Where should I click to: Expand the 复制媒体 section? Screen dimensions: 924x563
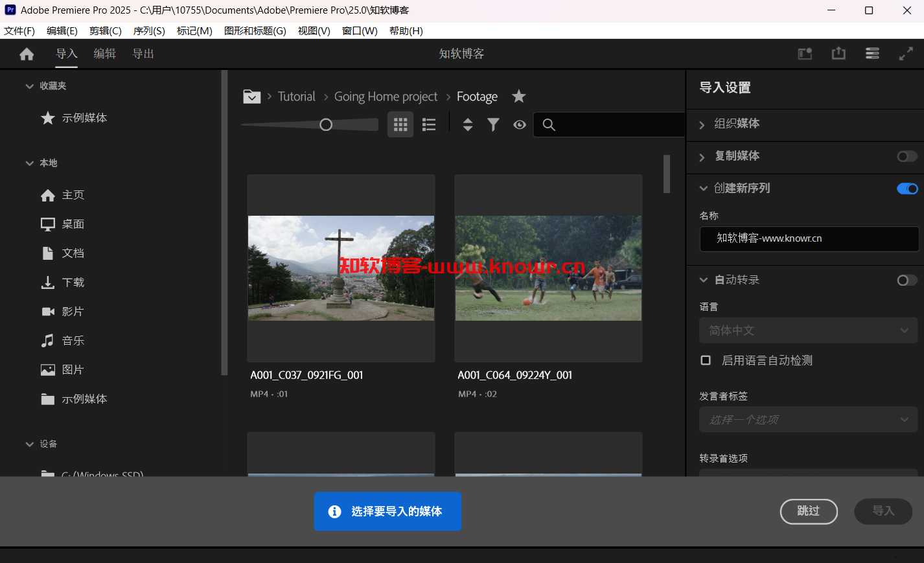[702, 157]
